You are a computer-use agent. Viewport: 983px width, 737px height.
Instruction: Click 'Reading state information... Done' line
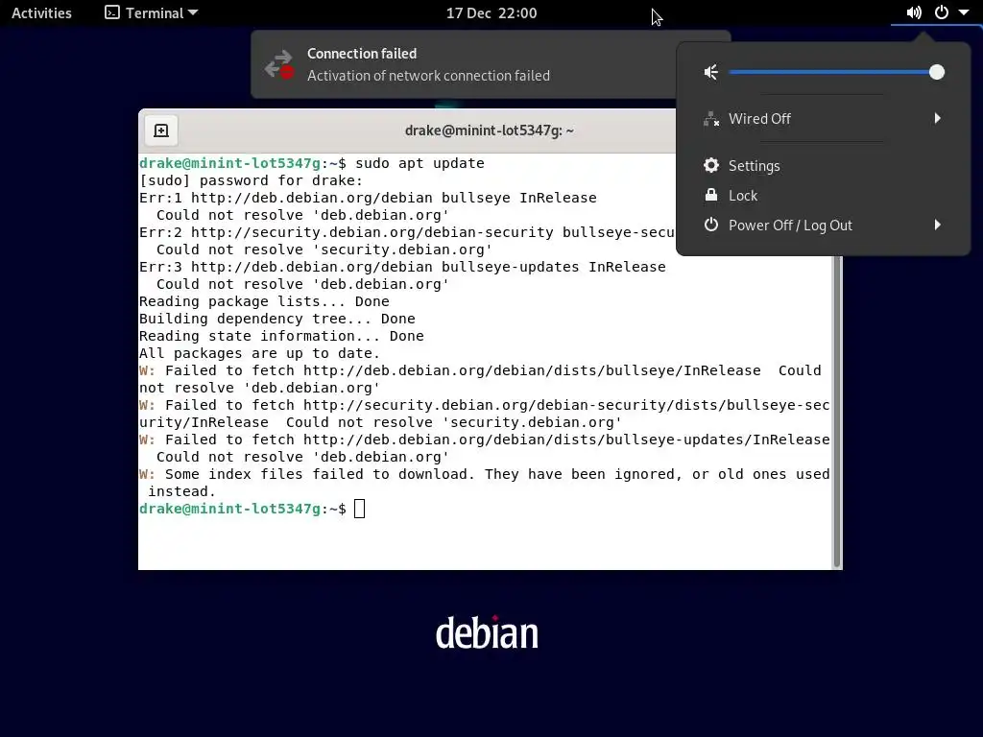point(281,336)
